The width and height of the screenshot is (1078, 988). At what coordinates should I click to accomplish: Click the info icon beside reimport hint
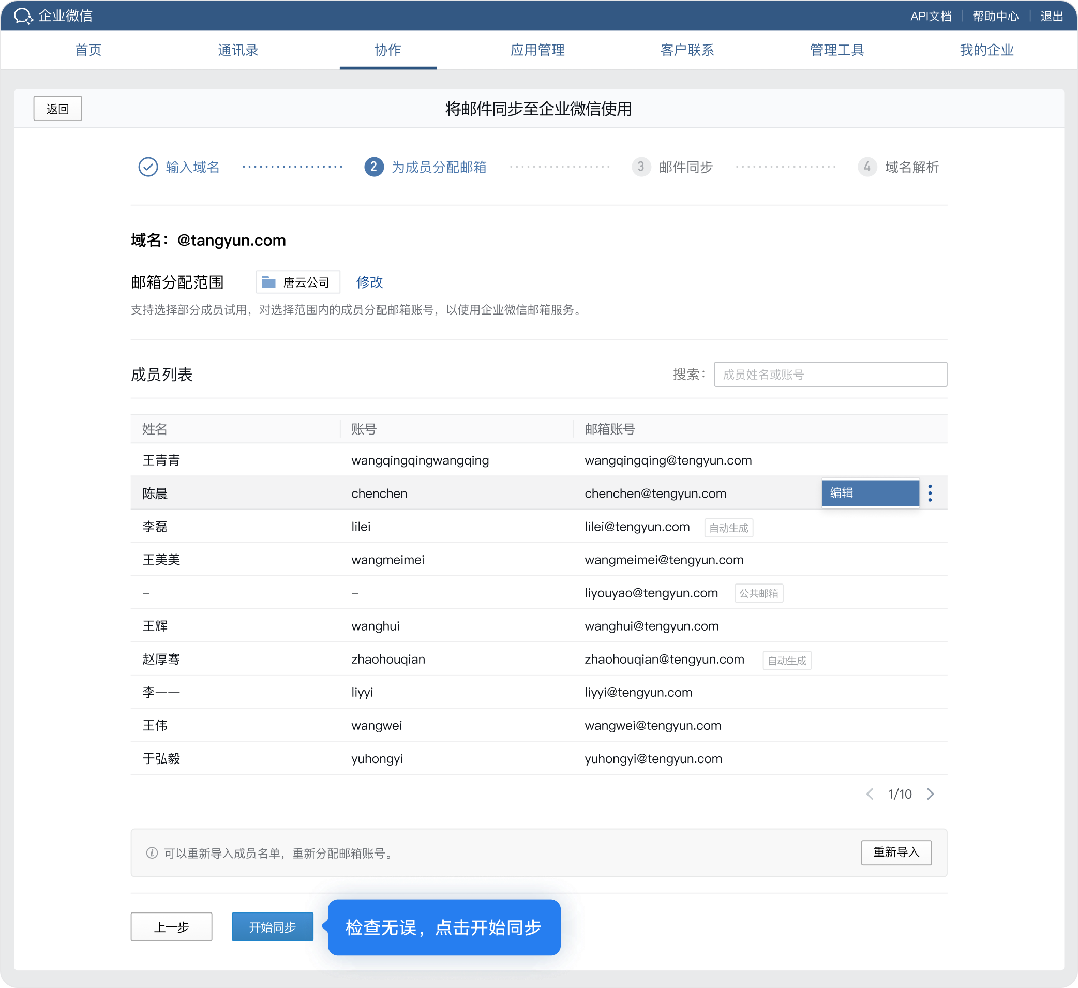click(x=152, y=853)
